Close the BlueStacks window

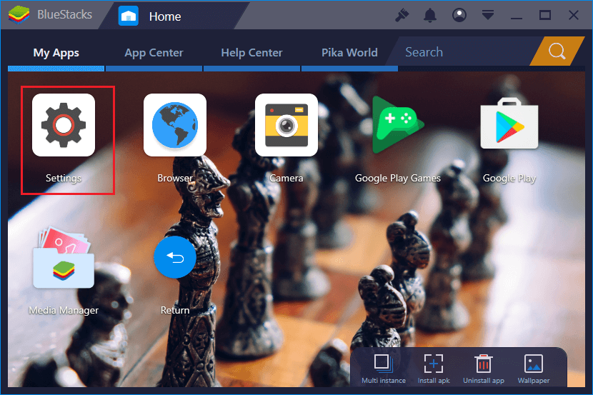574,15
